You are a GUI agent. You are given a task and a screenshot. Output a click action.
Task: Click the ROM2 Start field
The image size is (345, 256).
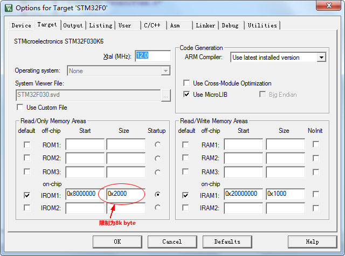coord(85,158)
